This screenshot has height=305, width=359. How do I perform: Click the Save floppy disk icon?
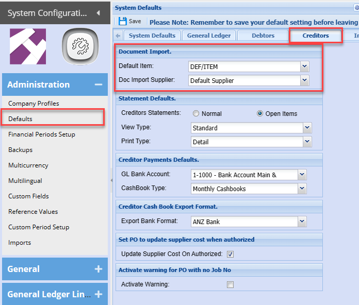coord(123,22)
